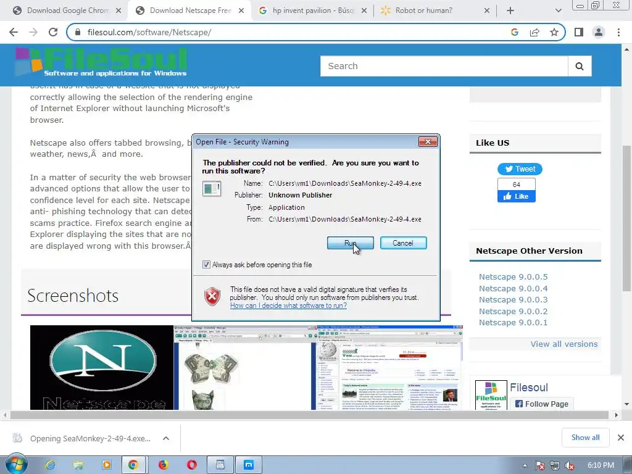Click the FileSoul logo
632x474 pixels.
pos(101,62)
